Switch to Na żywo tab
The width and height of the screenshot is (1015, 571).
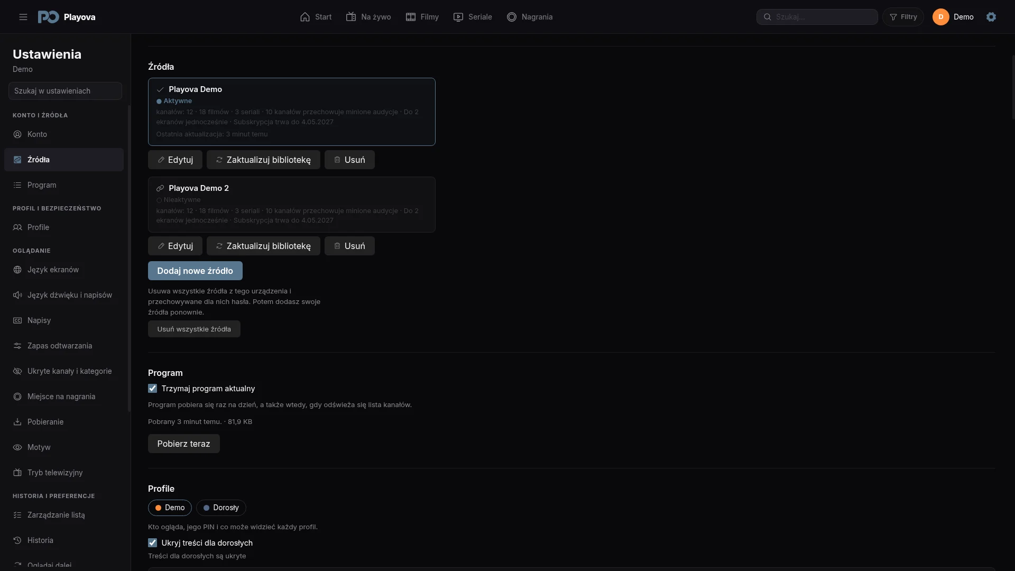368,17
